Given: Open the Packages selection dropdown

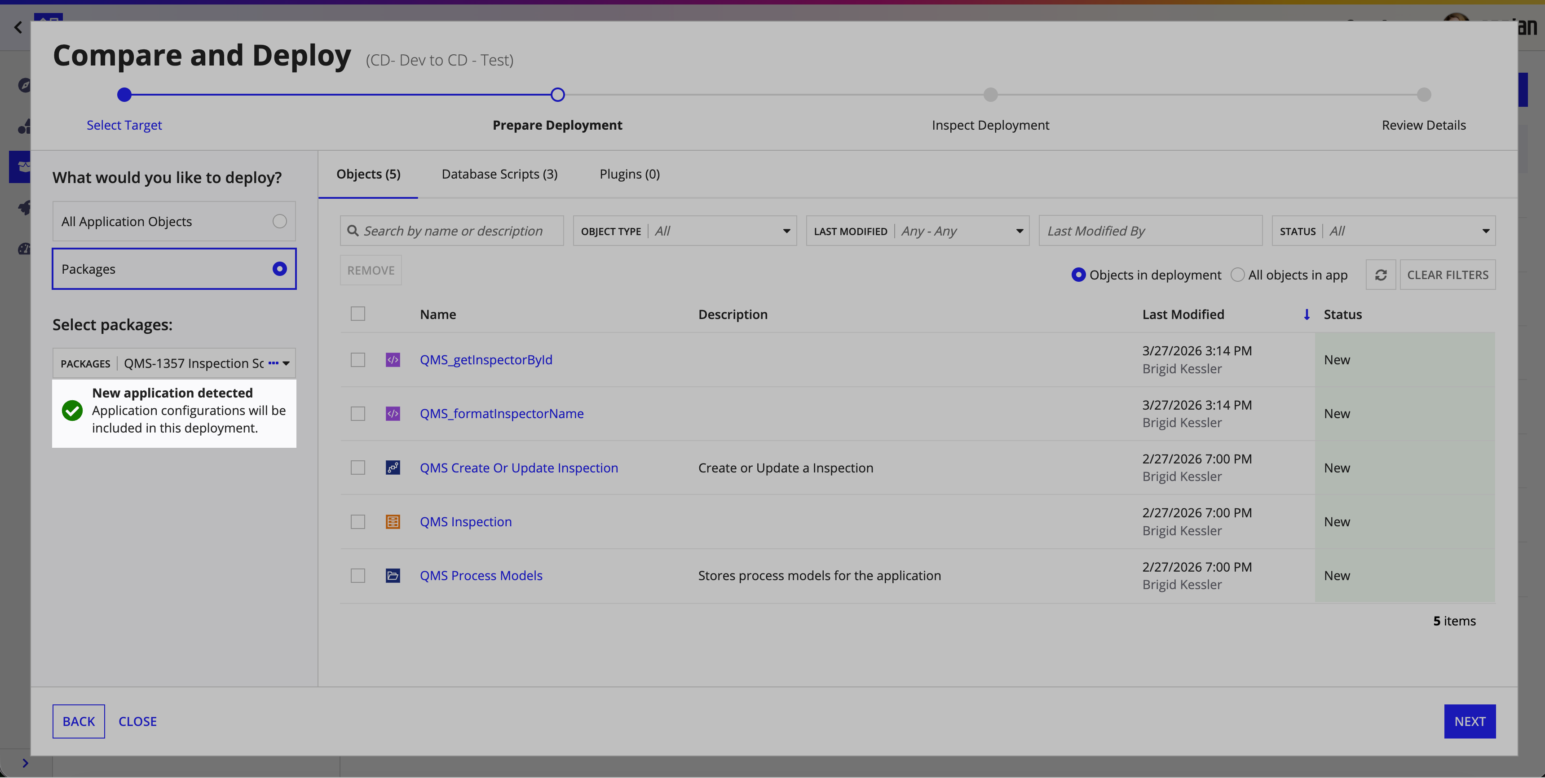Looking at the screenshot, I should [174, 363].
